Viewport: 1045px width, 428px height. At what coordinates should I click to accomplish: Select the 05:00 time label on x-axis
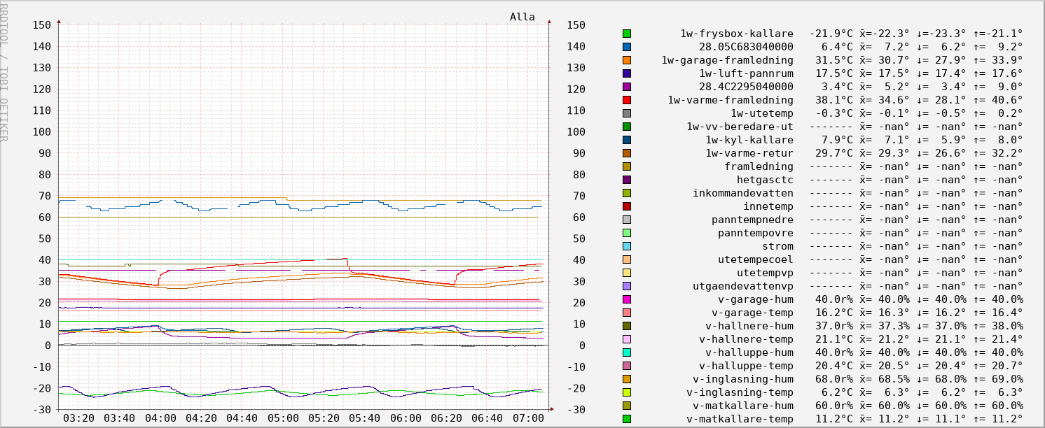click(283, 418)
